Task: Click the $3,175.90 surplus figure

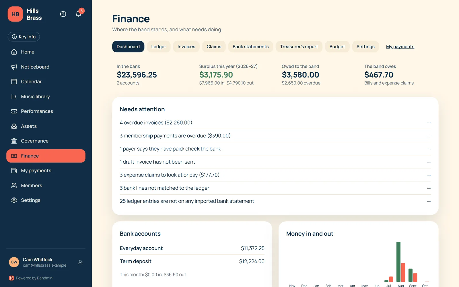Action: pyautogui.click(x=216, y=75)
